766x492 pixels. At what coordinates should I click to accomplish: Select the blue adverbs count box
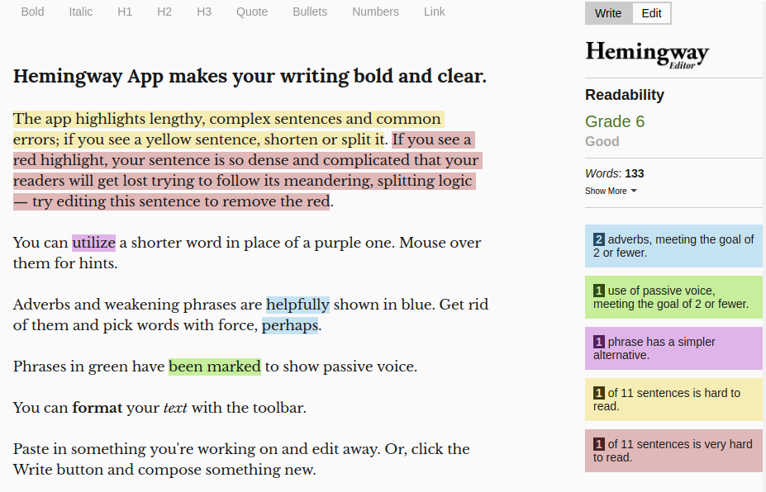pyautogui.click(x=673, y=246)
